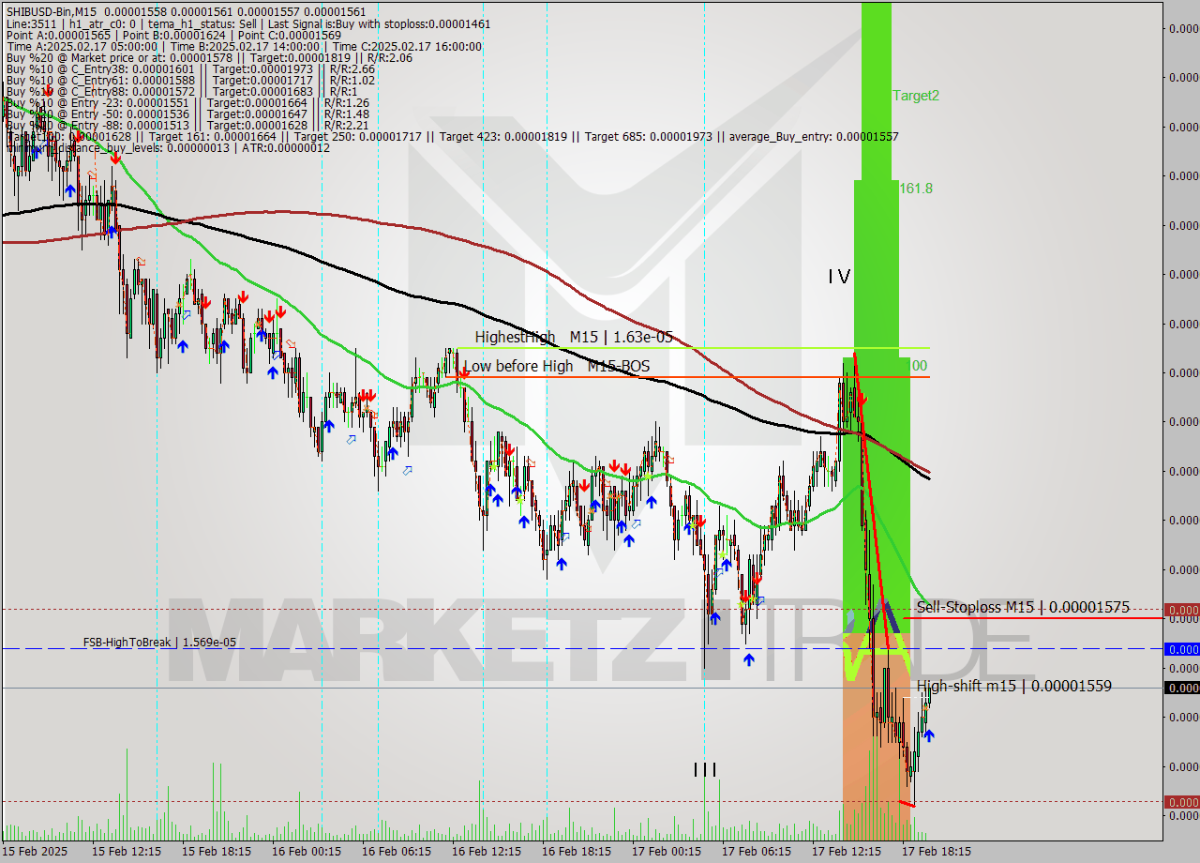Click the blue buy arrow under the last candle
The image size is (1200, 863).
[928, 734]
